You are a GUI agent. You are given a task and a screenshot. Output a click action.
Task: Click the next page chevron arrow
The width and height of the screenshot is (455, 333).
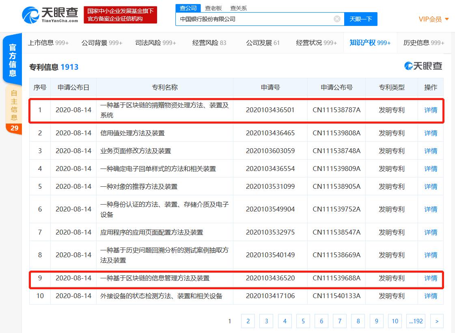point(437,321)
